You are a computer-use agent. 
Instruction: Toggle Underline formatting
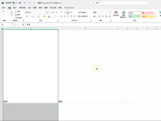33,16
